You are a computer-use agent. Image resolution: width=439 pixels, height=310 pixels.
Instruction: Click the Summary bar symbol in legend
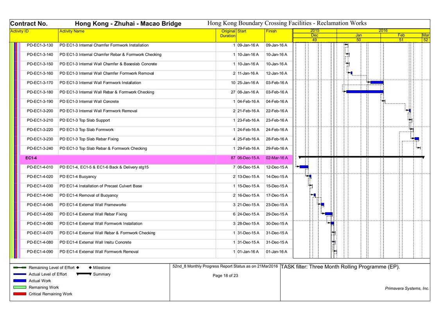point(84,274)
